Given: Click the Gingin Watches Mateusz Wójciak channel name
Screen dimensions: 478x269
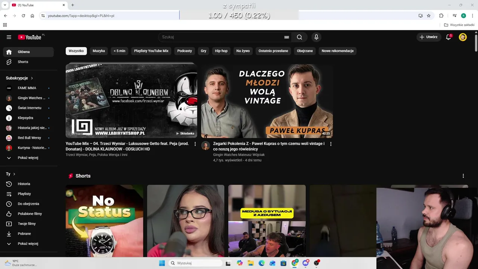Looking at the screenshot, I should coord(239,155).
